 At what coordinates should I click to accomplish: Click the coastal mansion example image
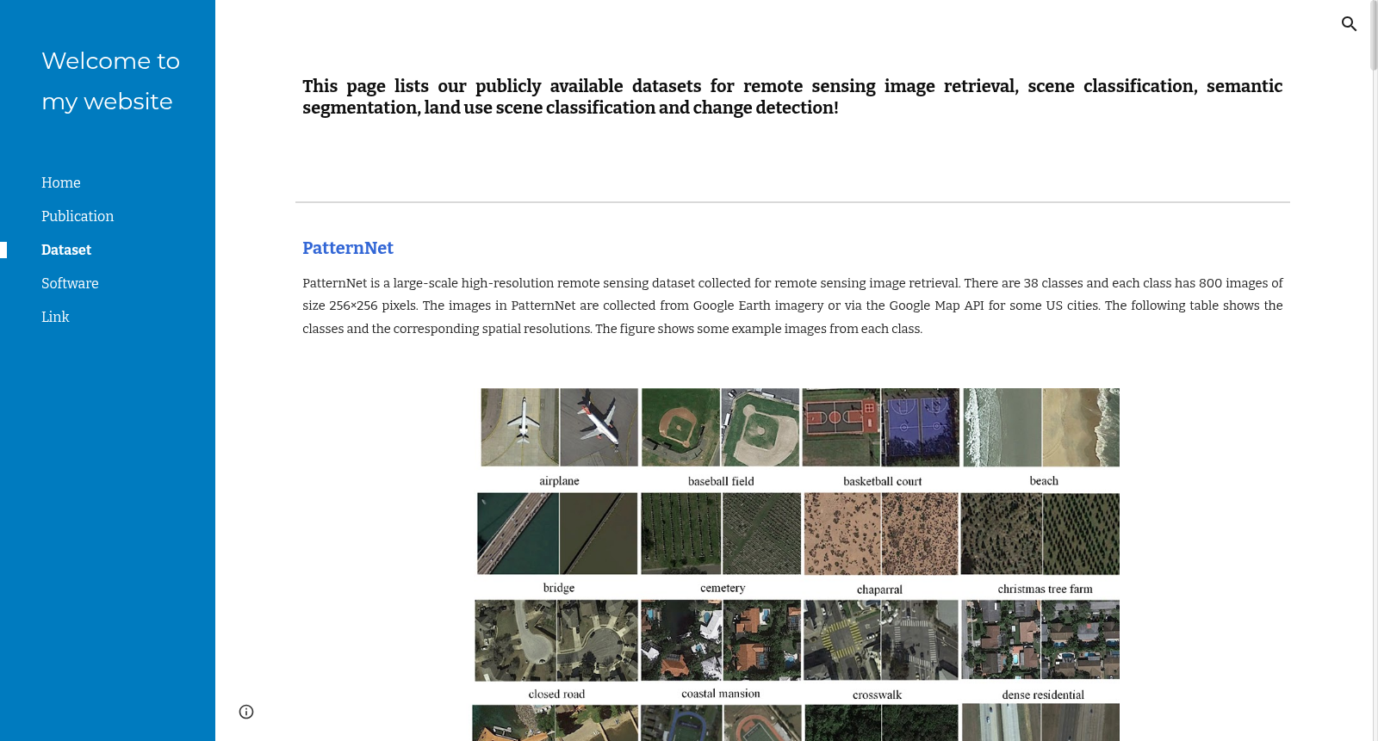[x=721, y=640]
